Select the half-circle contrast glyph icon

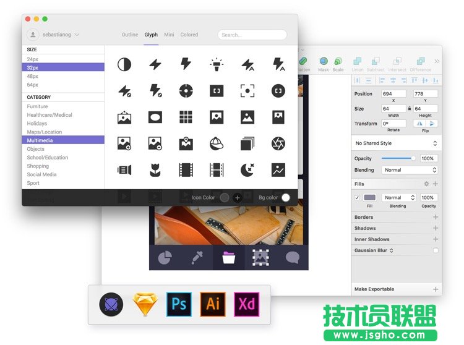tap(124, 64)
